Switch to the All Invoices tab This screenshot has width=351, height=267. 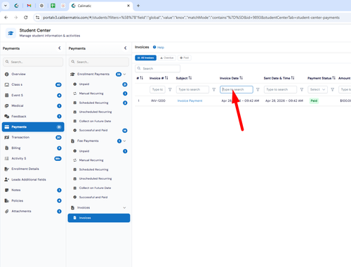[145, 58]
